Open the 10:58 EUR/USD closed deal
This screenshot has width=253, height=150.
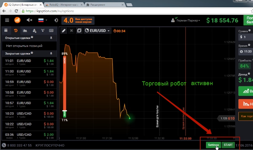point(29,94)
